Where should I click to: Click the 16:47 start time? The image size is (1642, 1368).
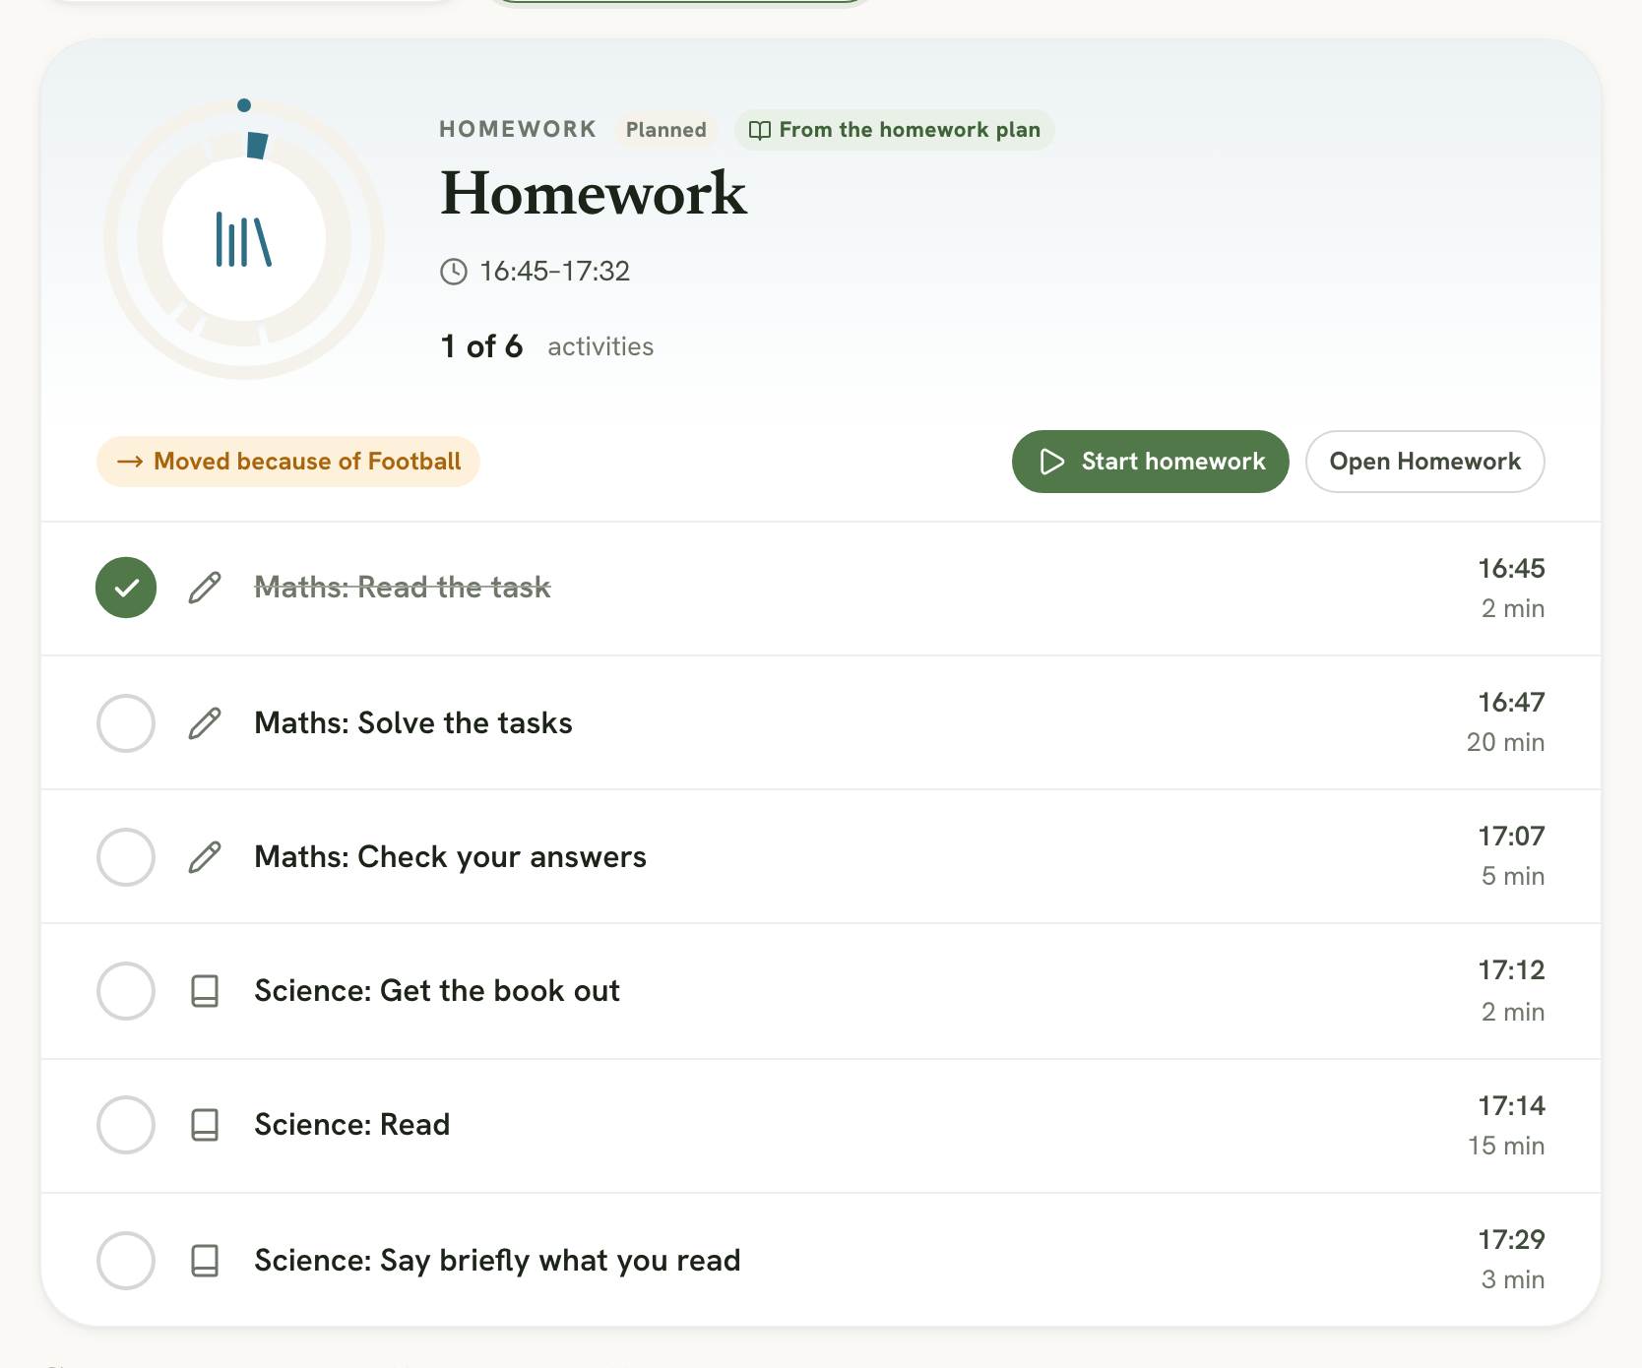point(1511,703)
